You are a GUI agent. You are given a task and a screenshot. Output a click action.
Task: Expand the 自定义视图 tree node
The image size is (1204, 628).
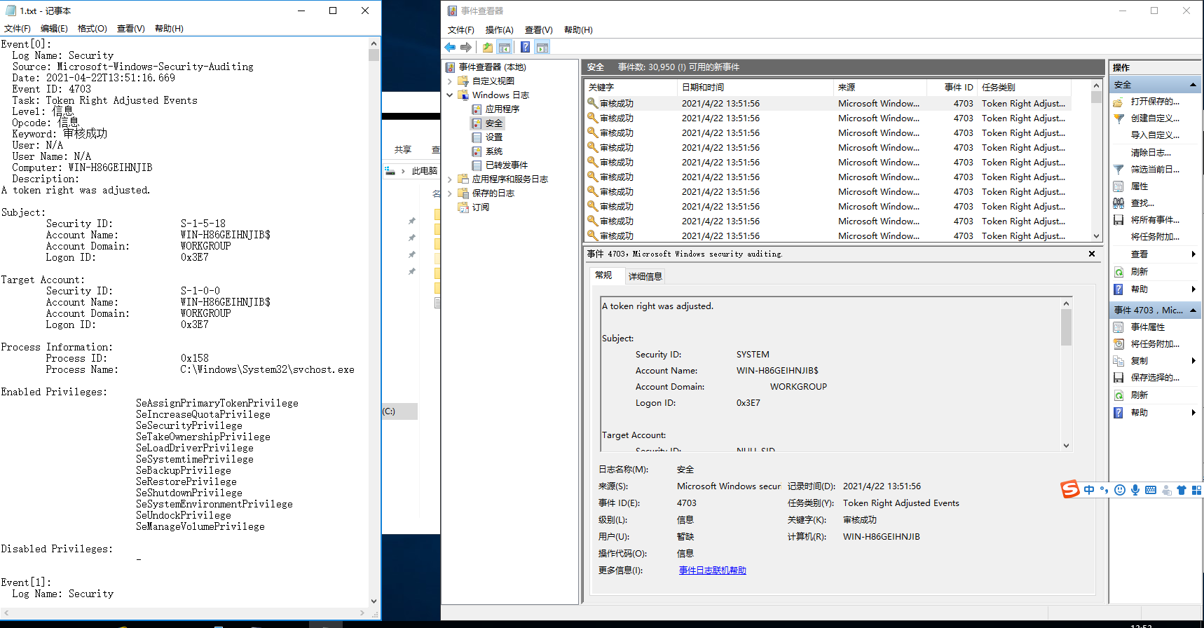coord(450,81)
